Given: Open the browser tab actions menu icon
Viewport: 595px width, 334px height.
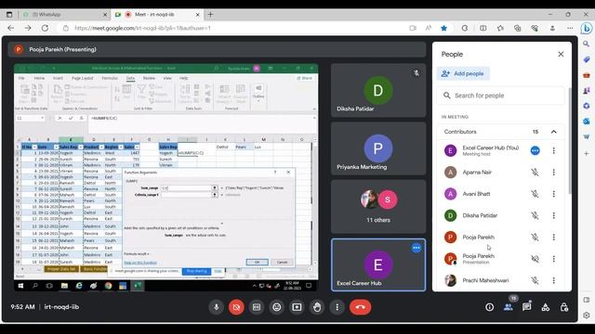Looking at the screenshot, I should 9,15.
